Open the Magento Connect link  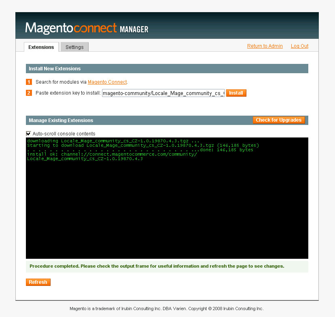click(x=107, y=82)
